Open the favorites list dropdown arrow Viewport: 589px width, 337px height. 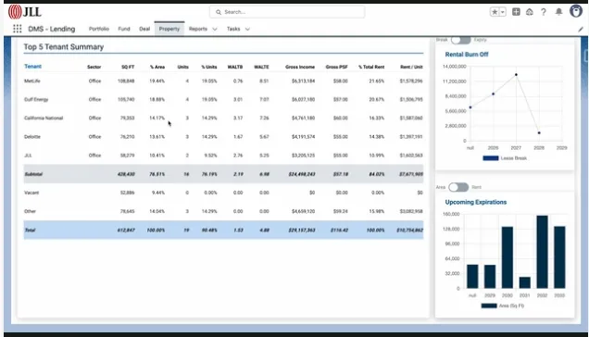[x=503, y=12]
